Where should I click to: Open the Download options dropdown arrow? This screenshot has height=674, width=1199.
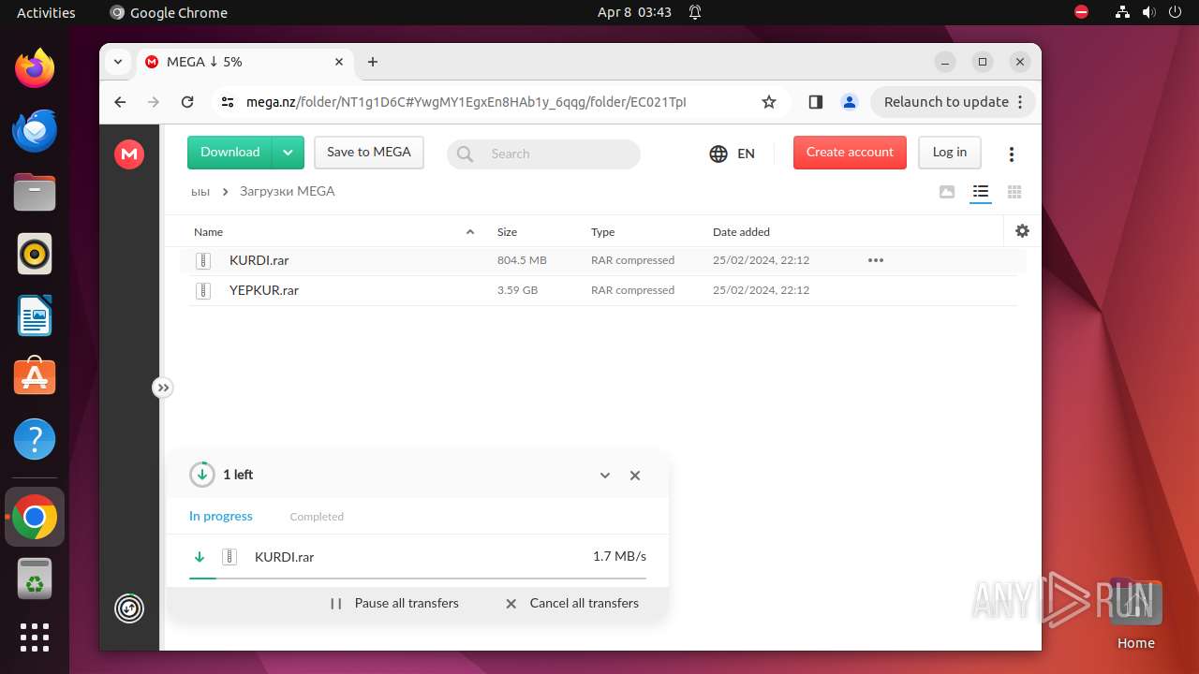tap(289, 153)
